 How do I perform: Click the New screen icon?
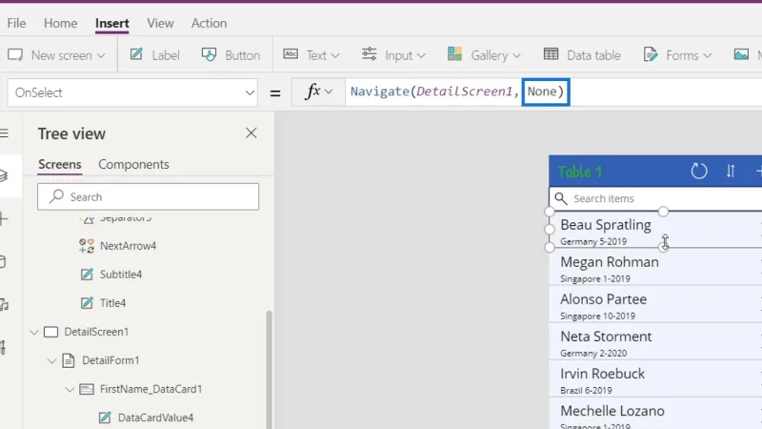click(15, 55)
